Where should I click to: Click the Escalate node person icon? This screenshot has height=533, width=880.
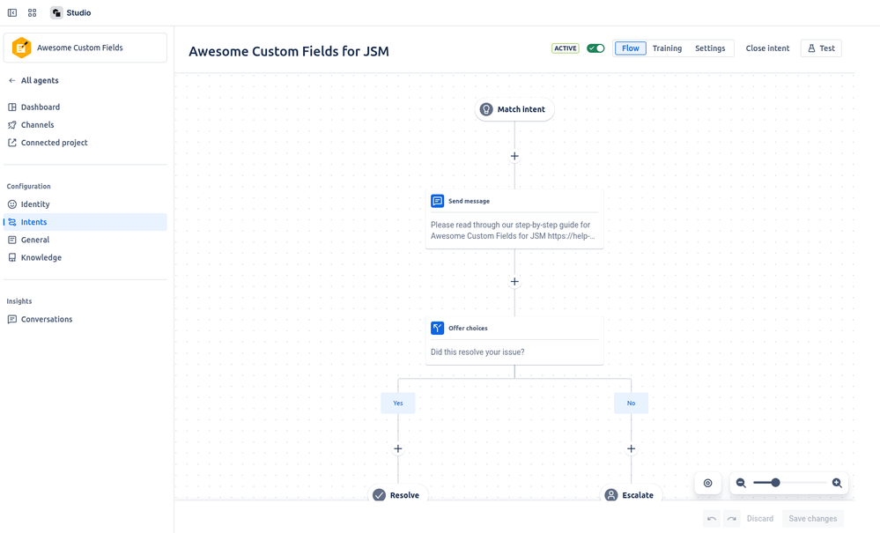611,495
